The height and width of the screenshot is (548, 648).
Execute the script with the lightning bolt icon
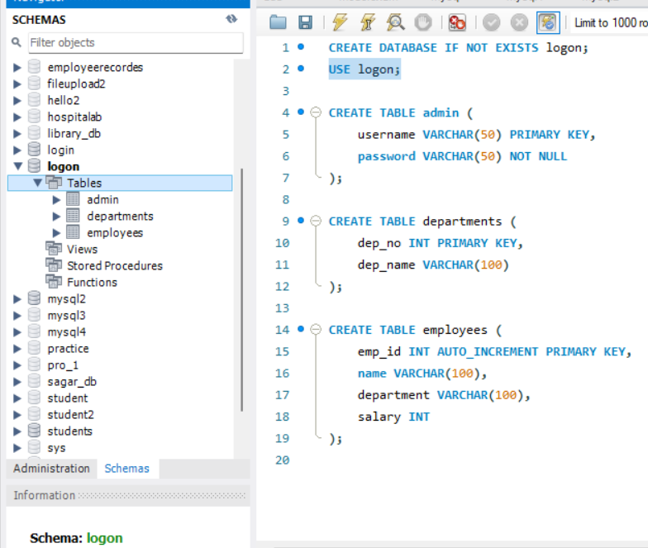[340, 22]
